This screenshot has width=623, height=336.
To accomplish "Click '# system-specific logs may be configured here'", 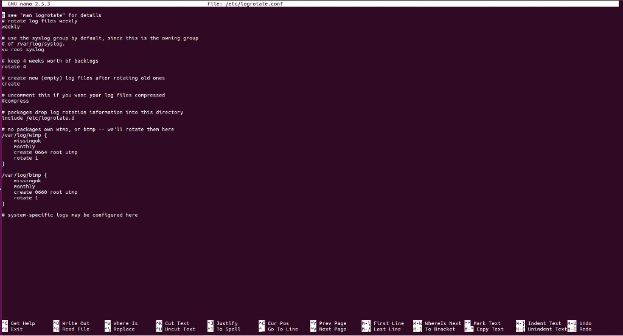I will tap(69, 215).
